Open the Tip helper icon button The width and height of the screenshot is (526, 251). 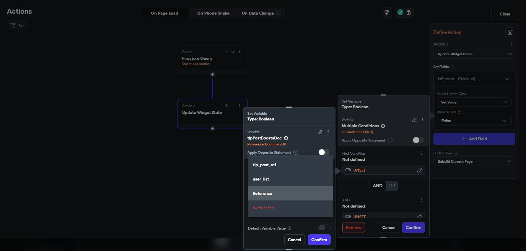(x=17, y=25)
